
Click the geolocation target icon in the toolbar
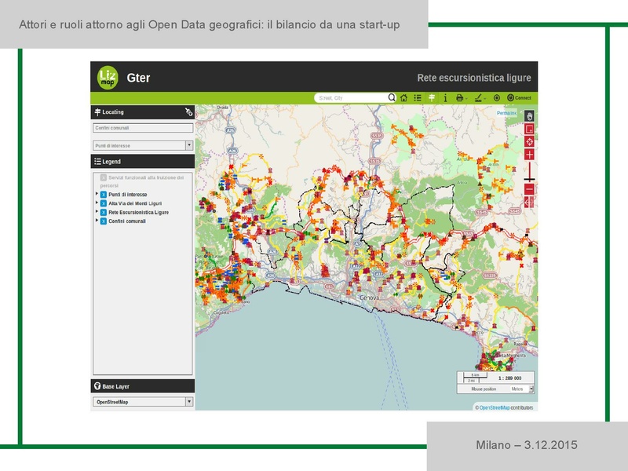point(497,98)
